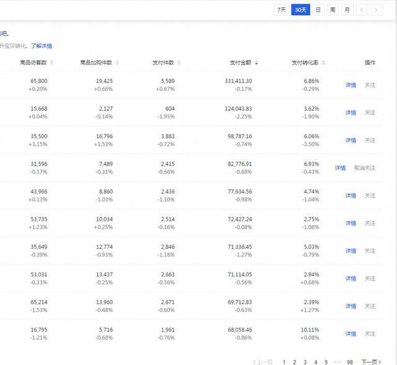Click 关注 for row with 68,058.46
This screenshot has height=365, width=397.
tap(370, 334)
